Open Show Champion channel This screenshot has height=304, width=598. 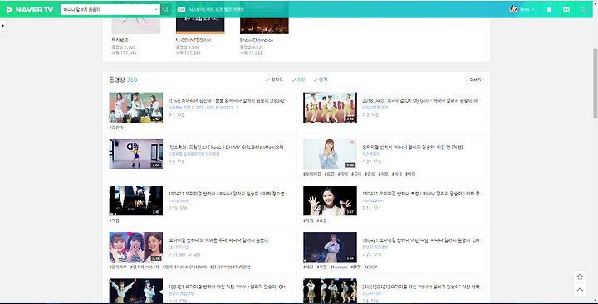click(x=257, y=40)
